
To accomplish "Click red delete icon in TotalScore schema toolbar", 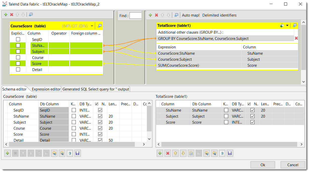I will tap(167, 153).
